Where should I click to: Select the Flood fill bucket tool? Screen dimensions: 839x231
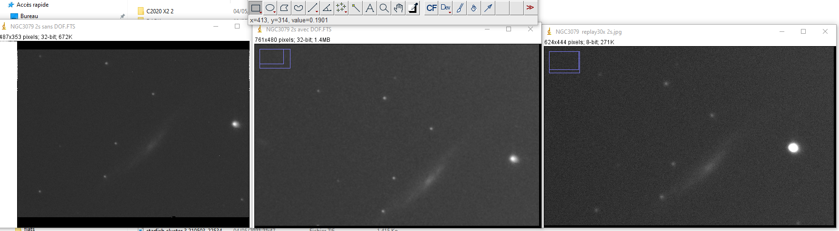coord(474,8)
